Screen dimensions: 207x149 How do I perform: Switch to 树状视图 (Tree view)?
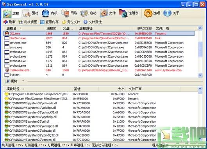pyautogui.click(x=28, y=22)
